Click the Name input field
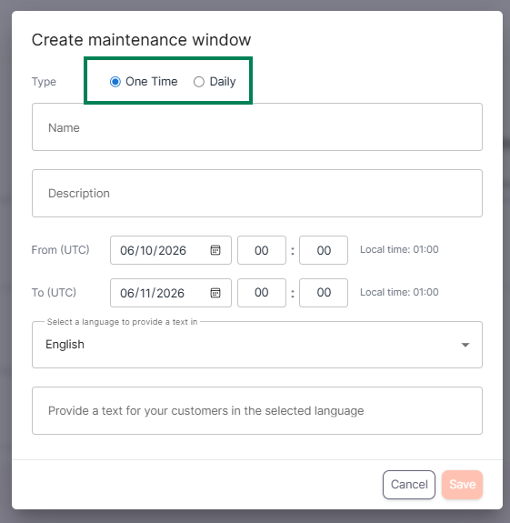510x523 pixels. click(257, 127)
